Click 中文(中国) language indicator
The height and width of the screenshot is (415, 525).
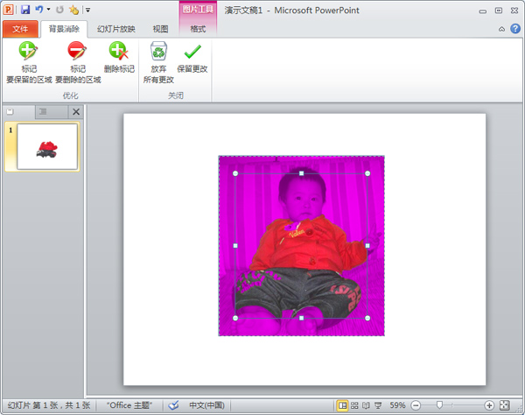(x=206, y=405)
